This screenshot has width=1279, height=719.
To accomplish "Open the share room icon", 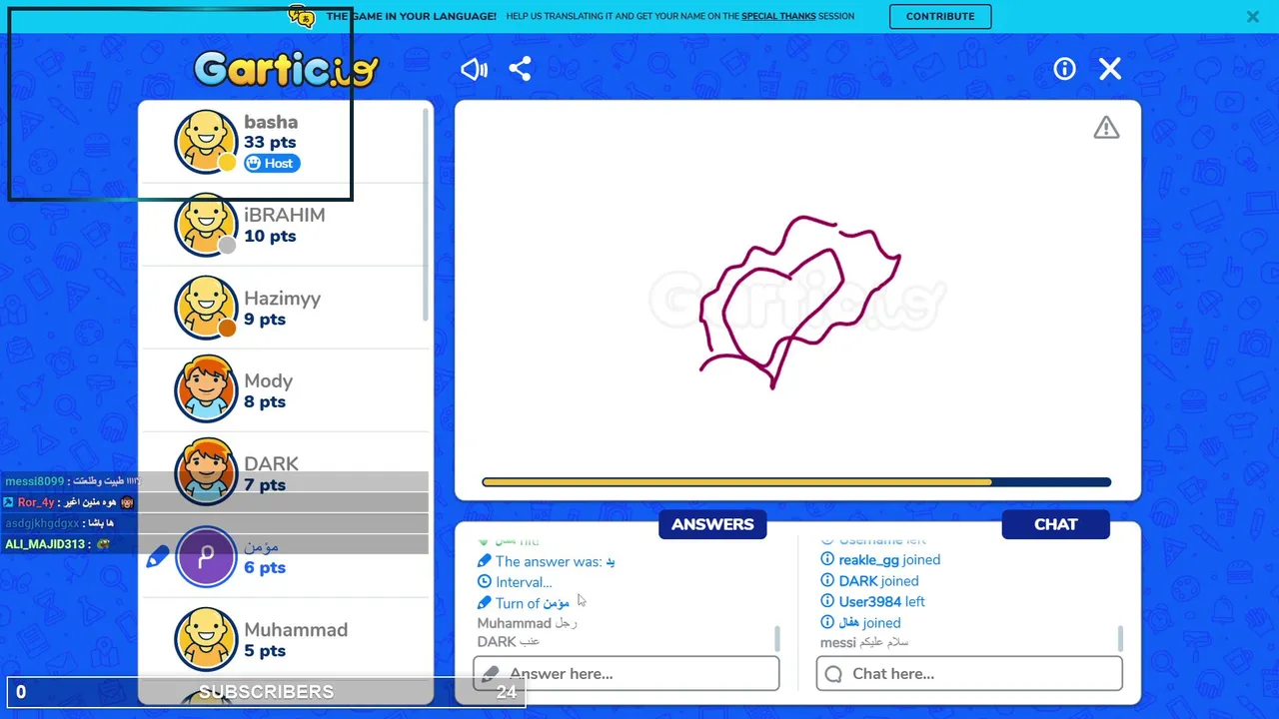I will [520, 69].
